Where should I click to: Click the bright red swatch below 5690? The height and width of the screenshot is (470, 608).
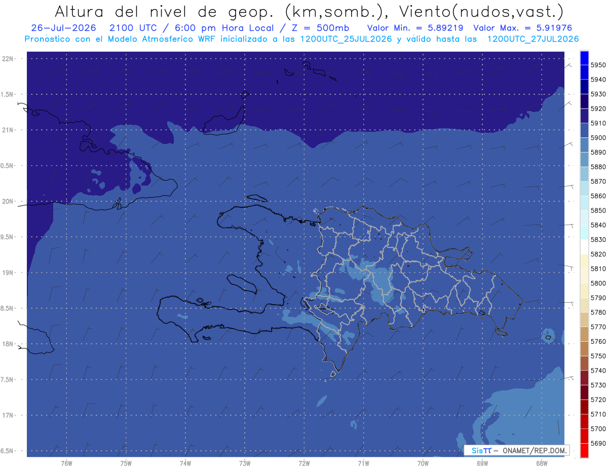pos(584,450)
